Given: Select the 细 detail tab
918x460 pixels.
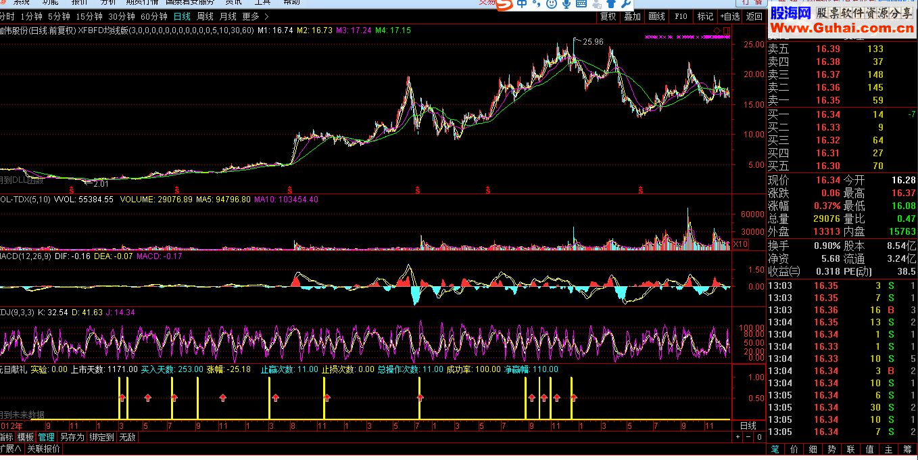Looking at the screenshot, I should point(813,449).
